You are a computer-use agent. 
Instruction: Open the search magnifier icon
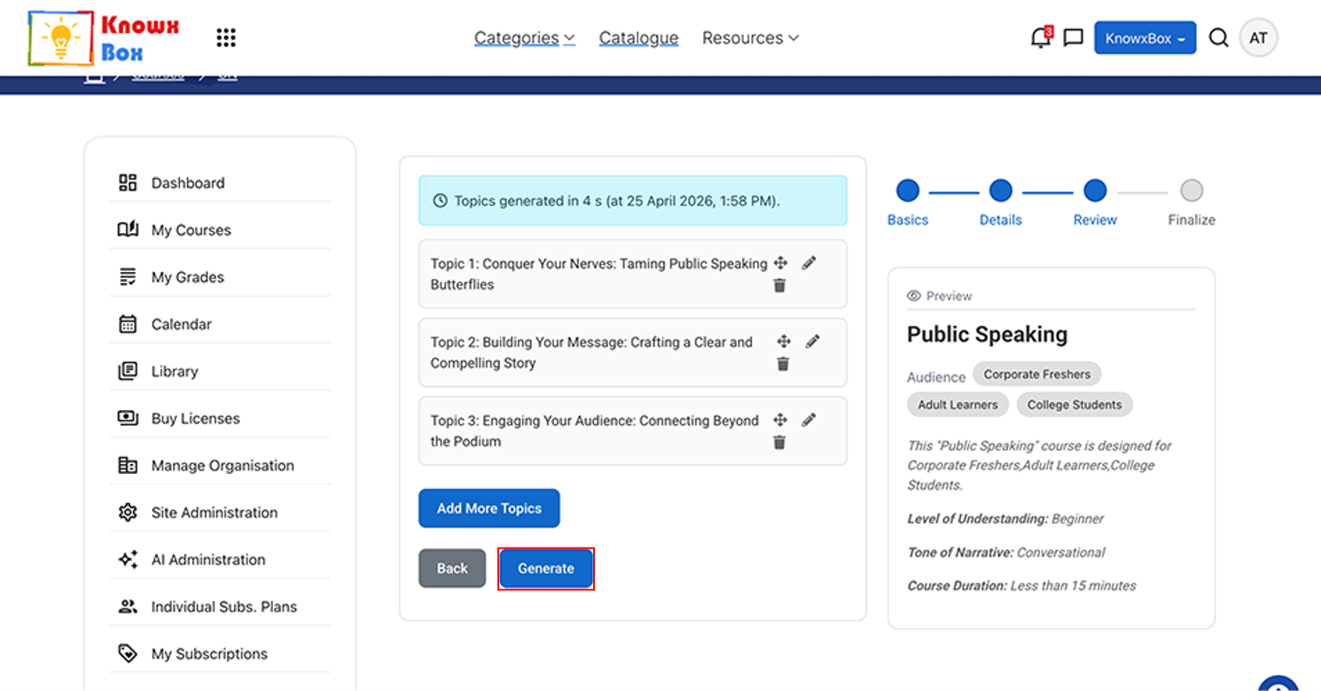pyautogui.click(x=1219, y=38)
